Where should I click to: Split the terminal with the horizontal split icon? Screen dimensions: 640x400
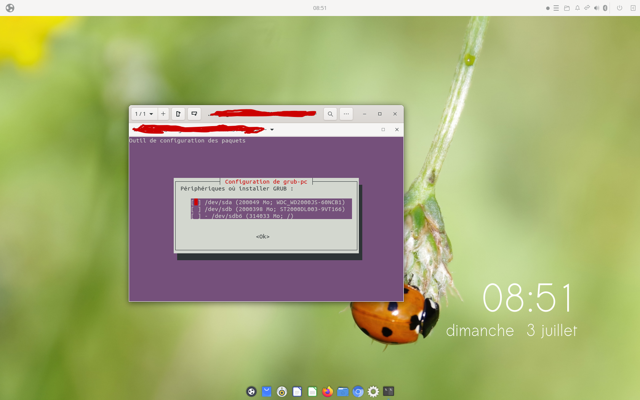pyautogui.click(x=194, y=114)
